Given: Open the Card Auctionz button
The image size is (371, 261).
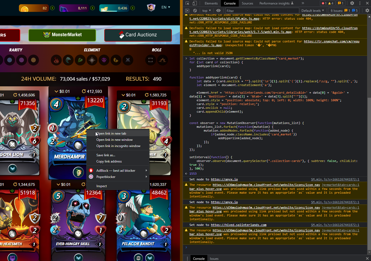Looking at the screenshot, I should click(138, 35).
